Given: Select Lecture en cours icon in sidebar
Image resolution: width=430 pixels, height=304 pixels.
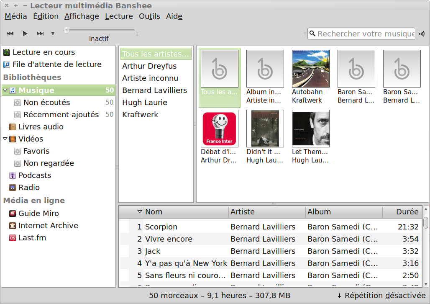Looking at the screenshot, I should [7, 52].
